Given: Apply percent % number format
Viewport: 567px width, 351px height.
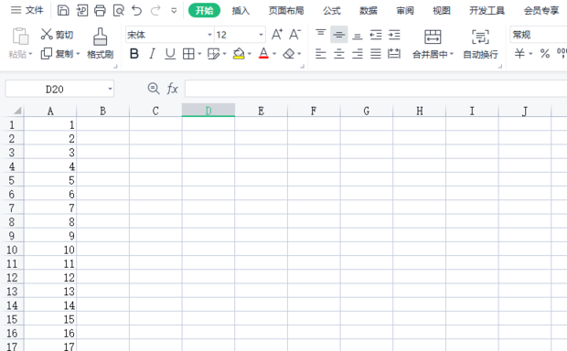Looking at the screenshot, I should 544,54.
